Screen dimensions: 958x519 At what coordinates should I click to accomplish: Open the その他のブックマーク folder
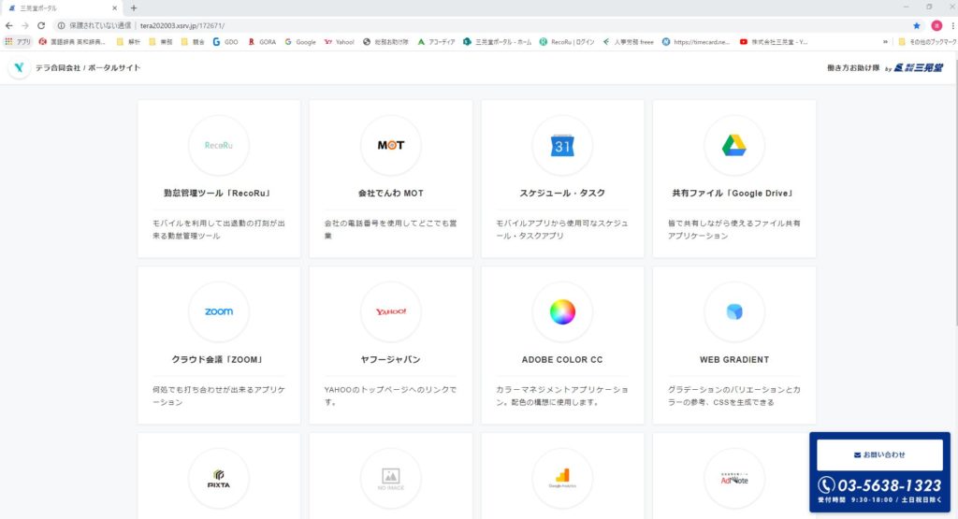(x=924, y=42)
